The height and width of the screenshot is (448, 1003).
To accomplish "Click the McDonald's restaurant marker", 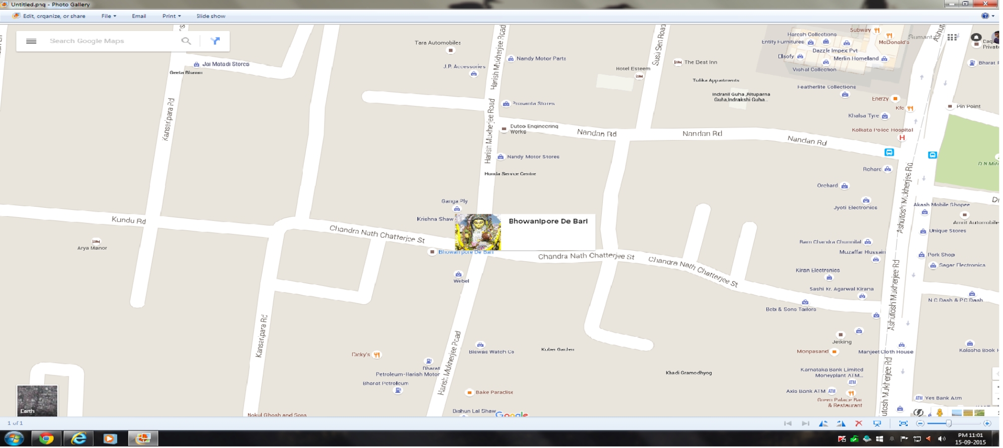I will point(889,36).
